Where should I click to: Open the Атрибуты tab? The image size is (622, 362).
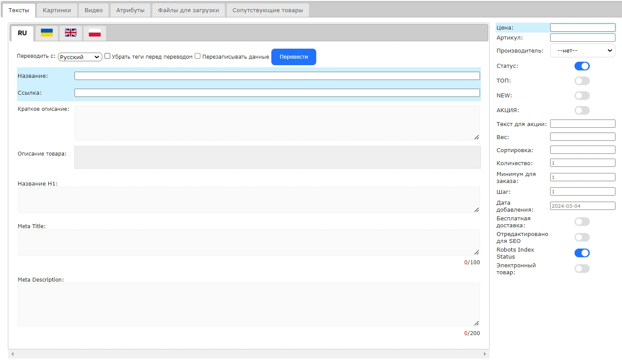(130, 10)
